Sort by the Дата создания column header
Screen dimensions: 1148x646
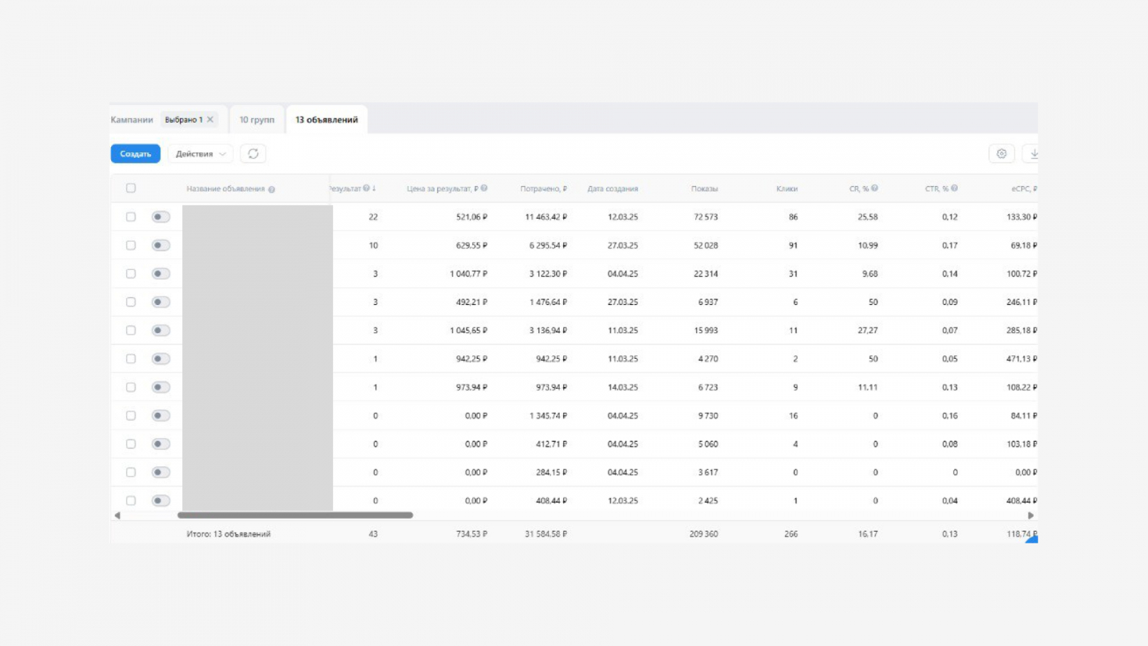pyautogui.click(x=612, y=189)
